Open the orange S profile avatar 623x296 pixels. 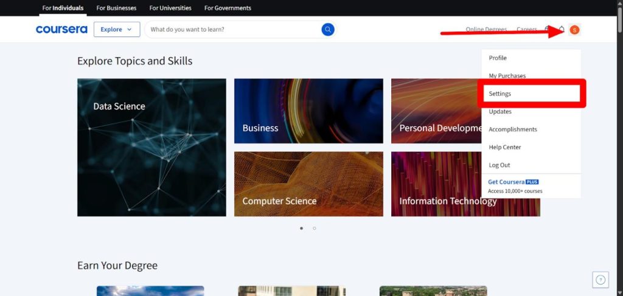click(x=574, y=29)
